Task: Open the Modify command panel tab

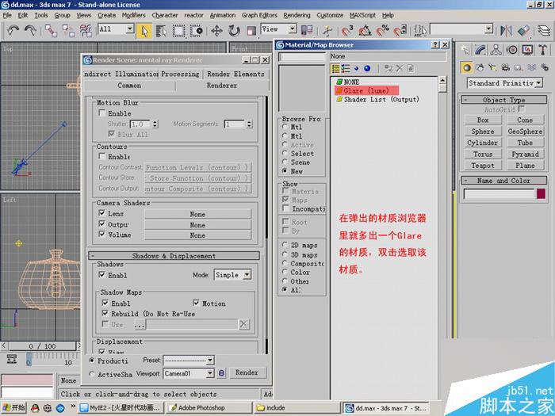Action: [480, 50]
